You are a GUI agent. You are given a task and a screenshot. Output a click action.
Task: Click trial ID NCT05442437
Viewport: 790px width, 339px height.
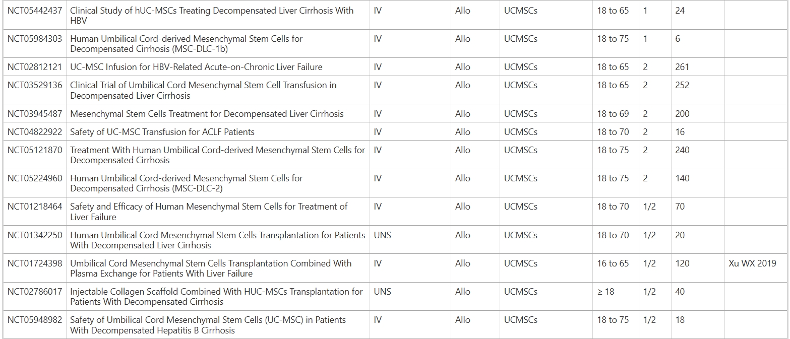pyautogui.click(x=35, y=11)
